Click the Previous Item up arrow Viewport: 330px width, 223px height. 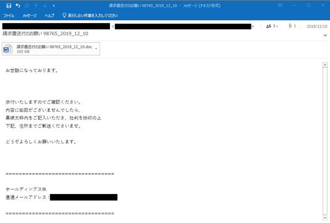pyautogui.click(x=36, y=5)
